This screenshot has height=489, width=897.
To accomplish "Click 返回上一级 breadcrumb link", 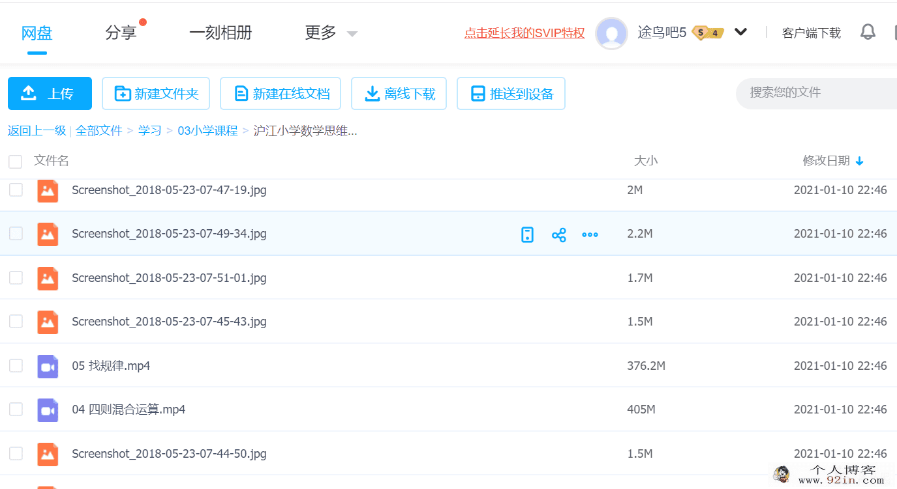I will pos(37,130).
